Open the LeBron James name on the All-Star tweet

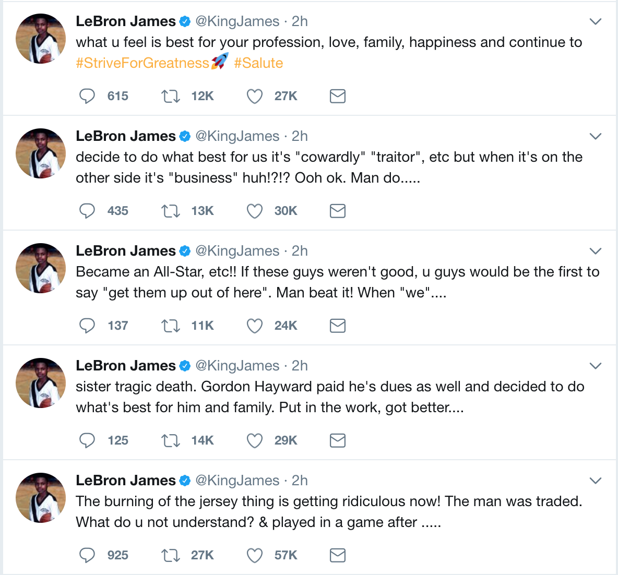[x=126, y=251]
